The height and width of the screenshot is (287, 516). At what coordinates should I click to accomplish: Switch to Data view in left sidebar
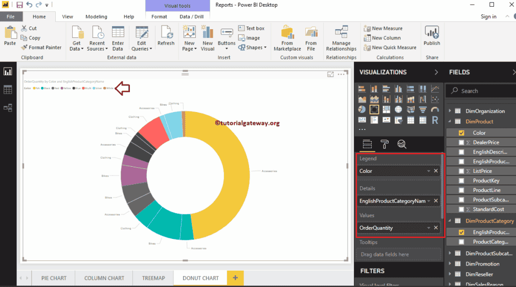tap(8, 90)
